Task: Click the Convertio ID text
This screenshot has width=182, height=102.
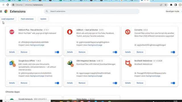Action: pyautogui.click(x=150, y=45)
